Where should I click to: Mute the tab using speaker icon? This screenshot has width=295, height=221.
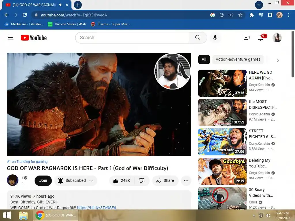(x=60, y=5)
